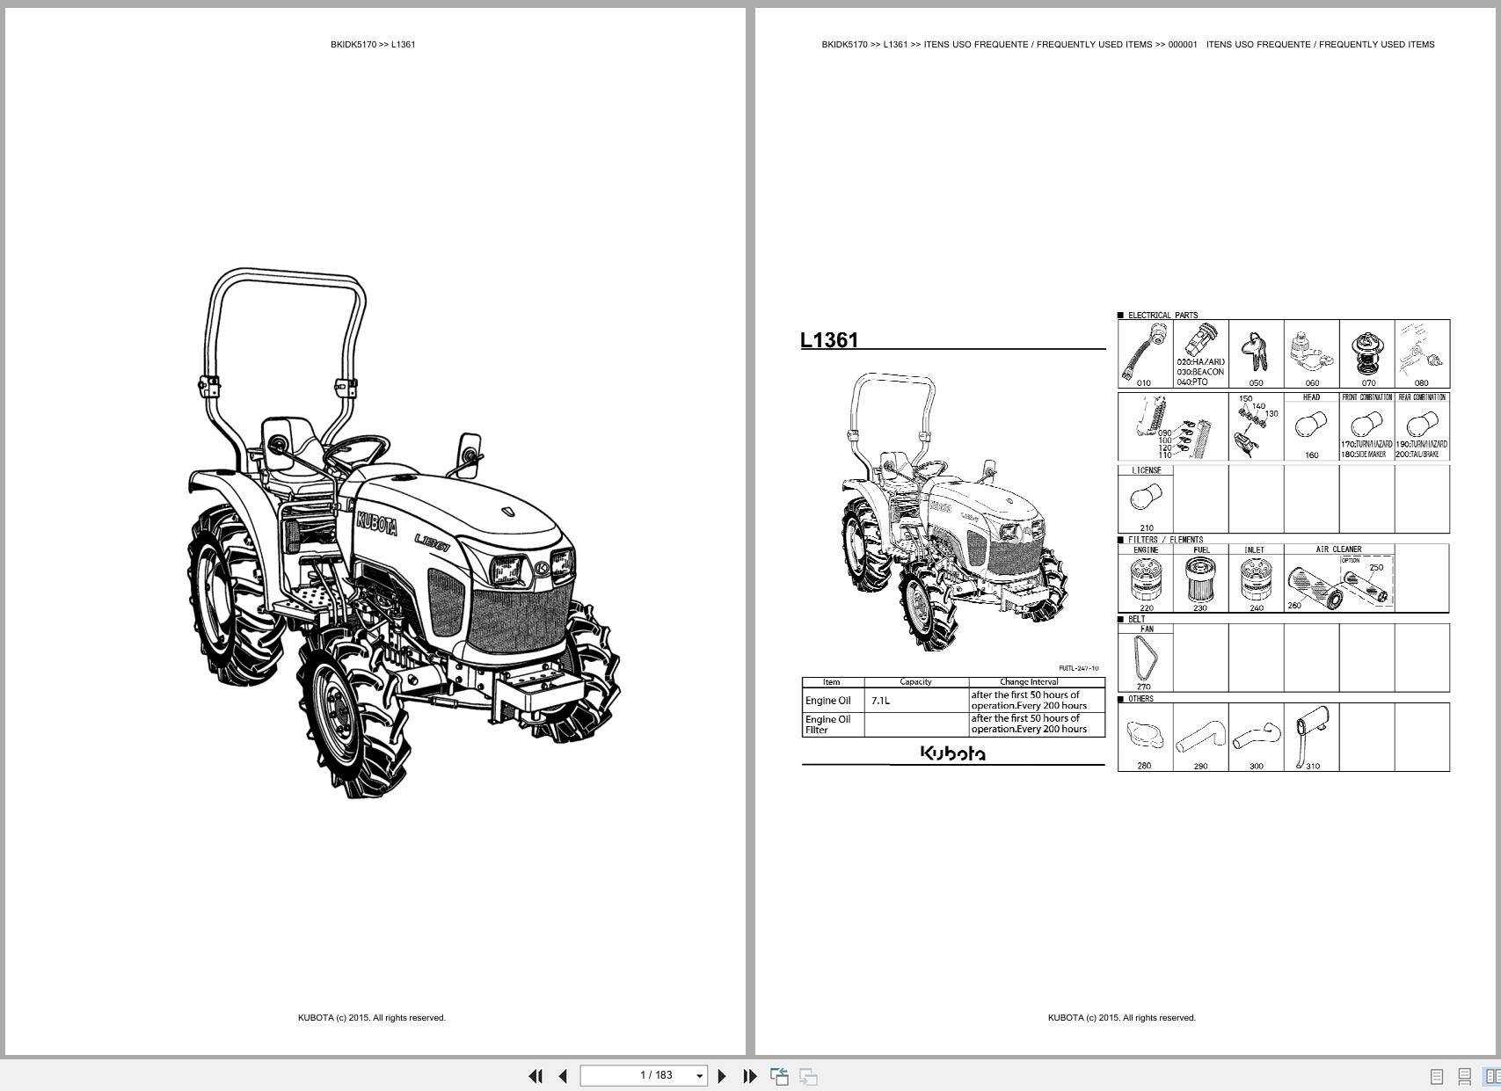Click the Capacity column header
The width and height of the screenshot is (1501, 1091).
[x=915, y=682]
